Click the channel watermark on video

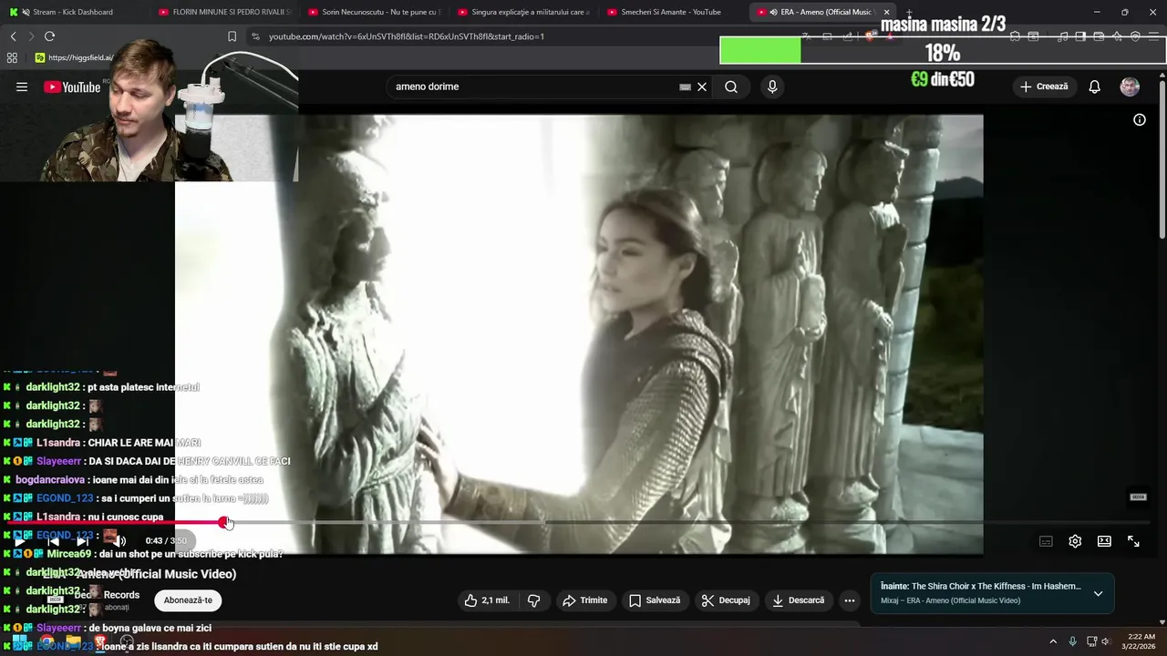click(x=1138, y=497)
